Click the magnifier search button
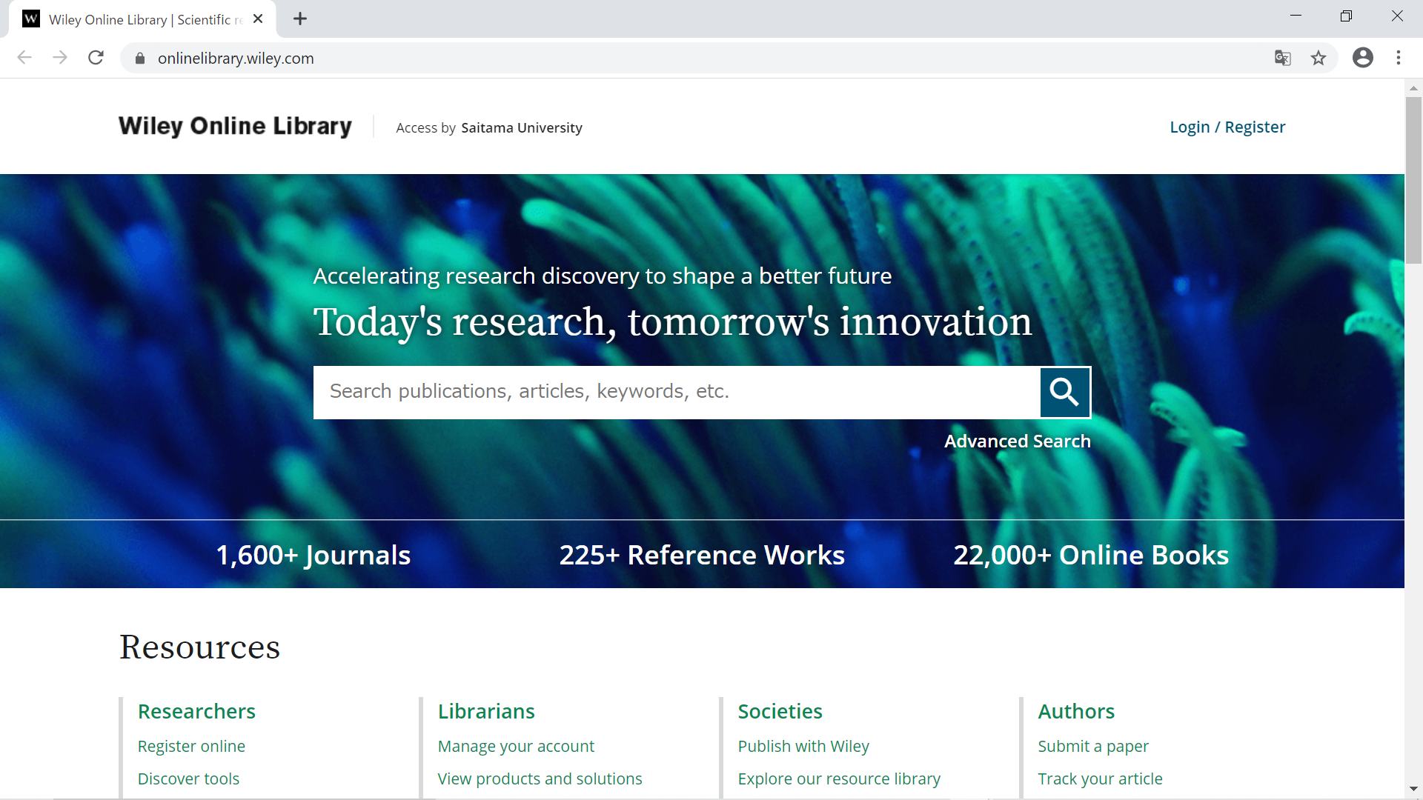This screenshot has width=1423, height=800. [1065, 392]
